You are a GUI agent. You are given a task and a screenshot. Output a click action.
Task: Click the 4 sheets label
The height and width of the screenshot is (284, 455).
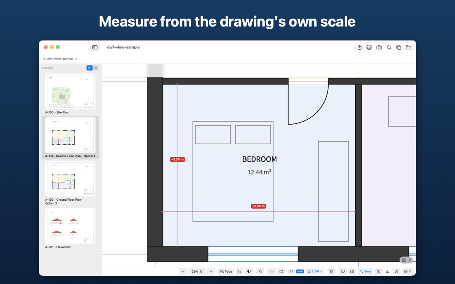tap(48, 68)
